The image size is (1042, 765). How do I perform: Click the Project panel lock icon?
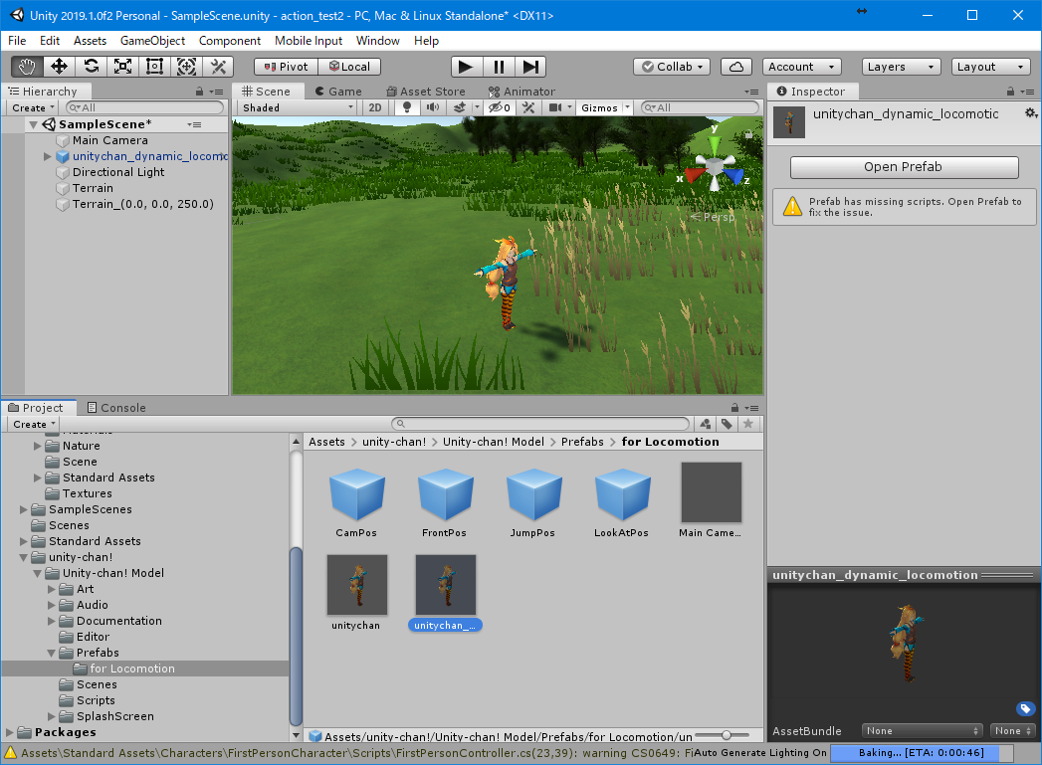click(734, 408)
